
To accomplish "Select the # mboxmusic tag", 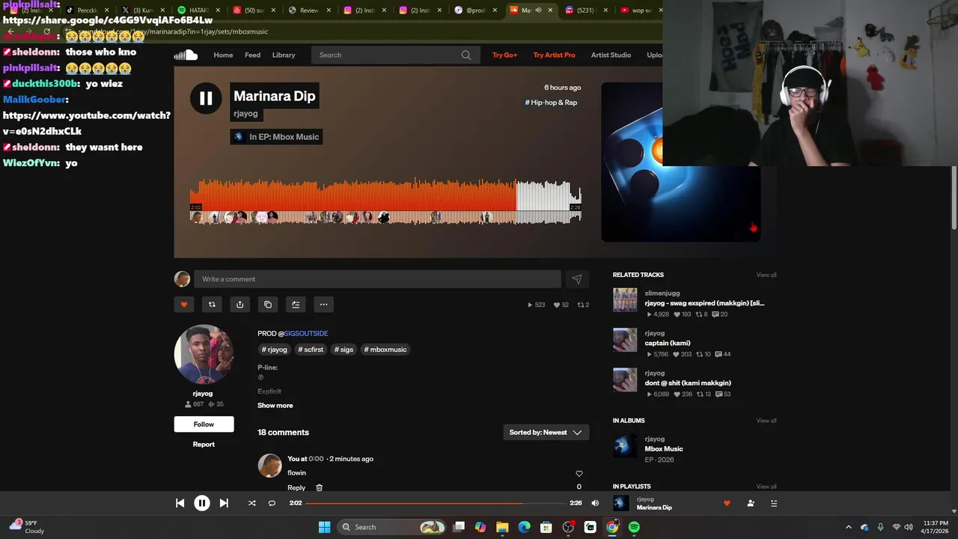I will click(x=386, y=350).
